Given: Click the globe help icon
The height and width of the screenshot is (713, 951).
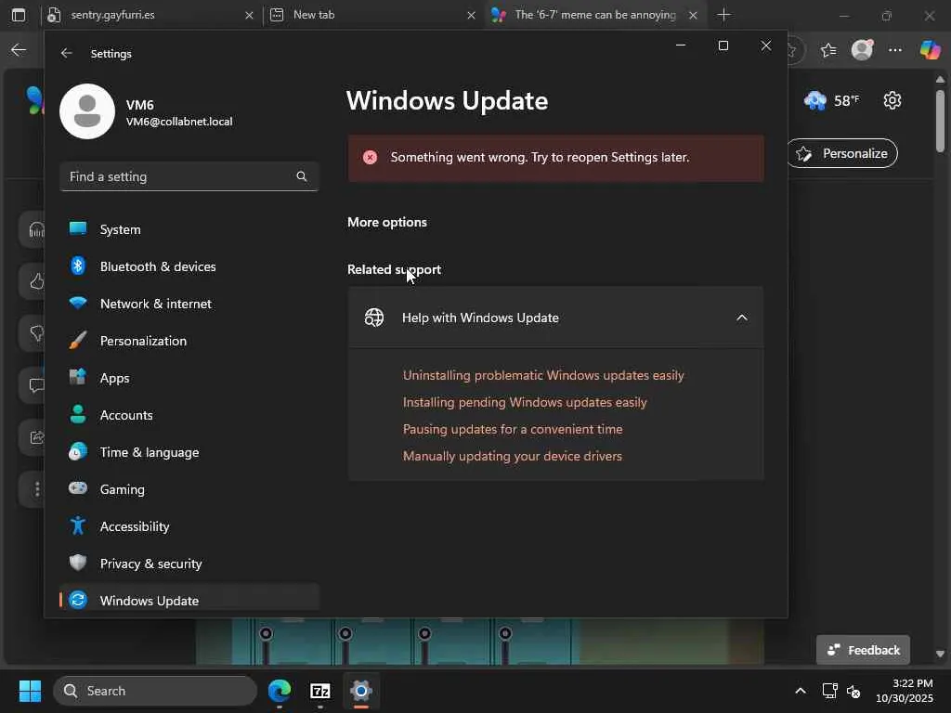Looking at the screenshot, I should 373,318.
